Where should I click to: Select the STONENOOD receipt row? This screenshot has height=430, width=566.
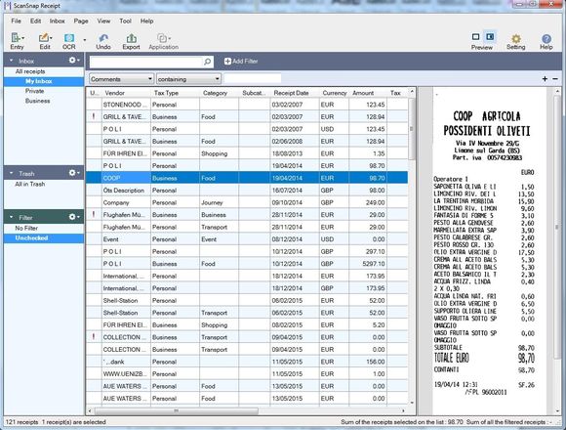[x=247, y=105]
